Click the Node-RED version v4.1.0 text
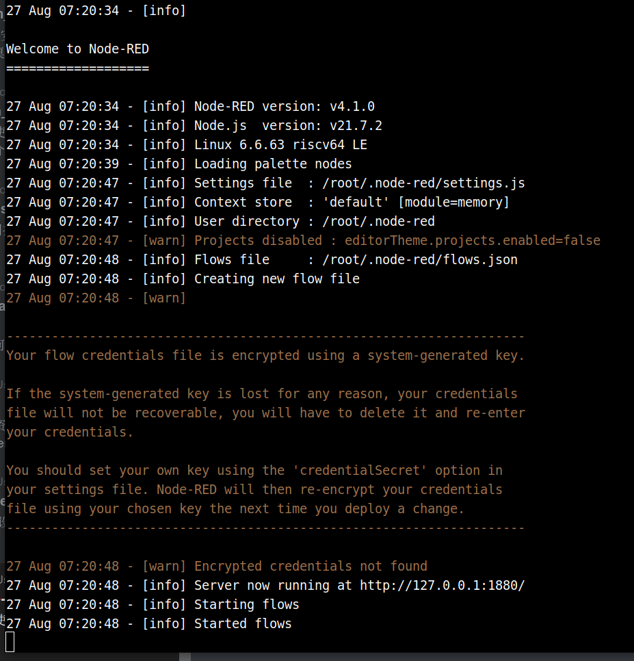The width and height of the screenshot is (634, 661). (352, 107)
